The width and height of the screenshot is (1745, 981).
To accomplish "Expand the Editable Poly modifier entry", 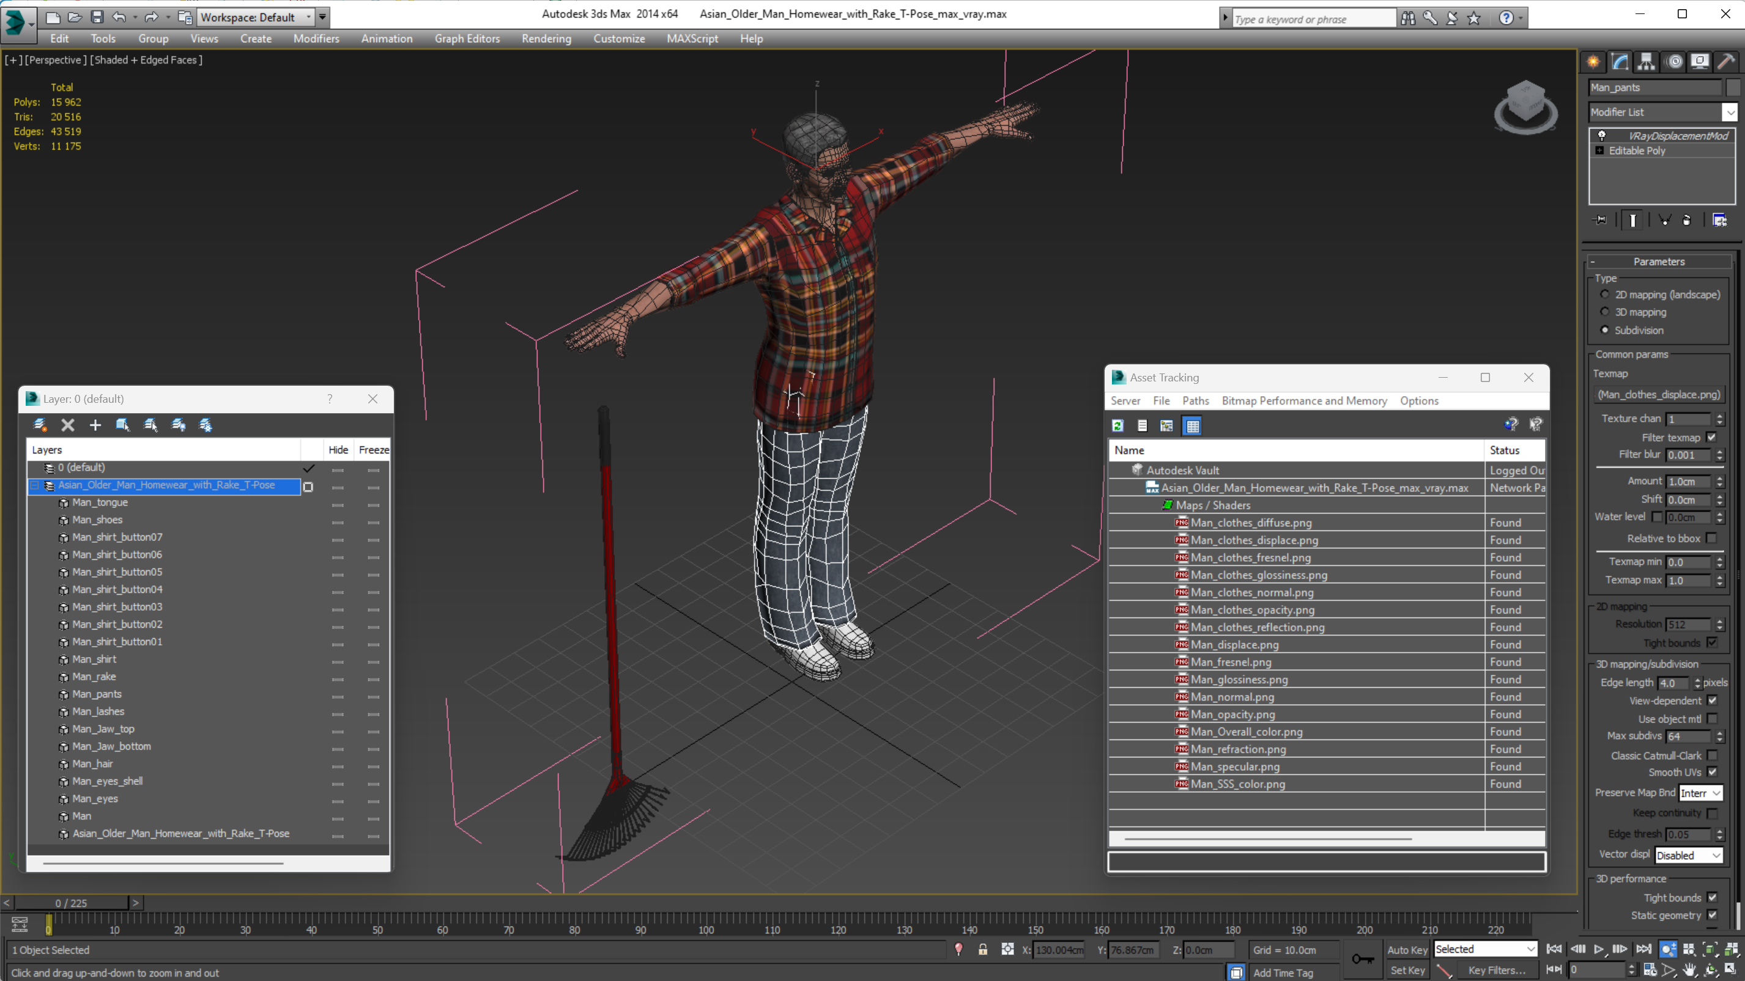I will [x=1599, y=150].
